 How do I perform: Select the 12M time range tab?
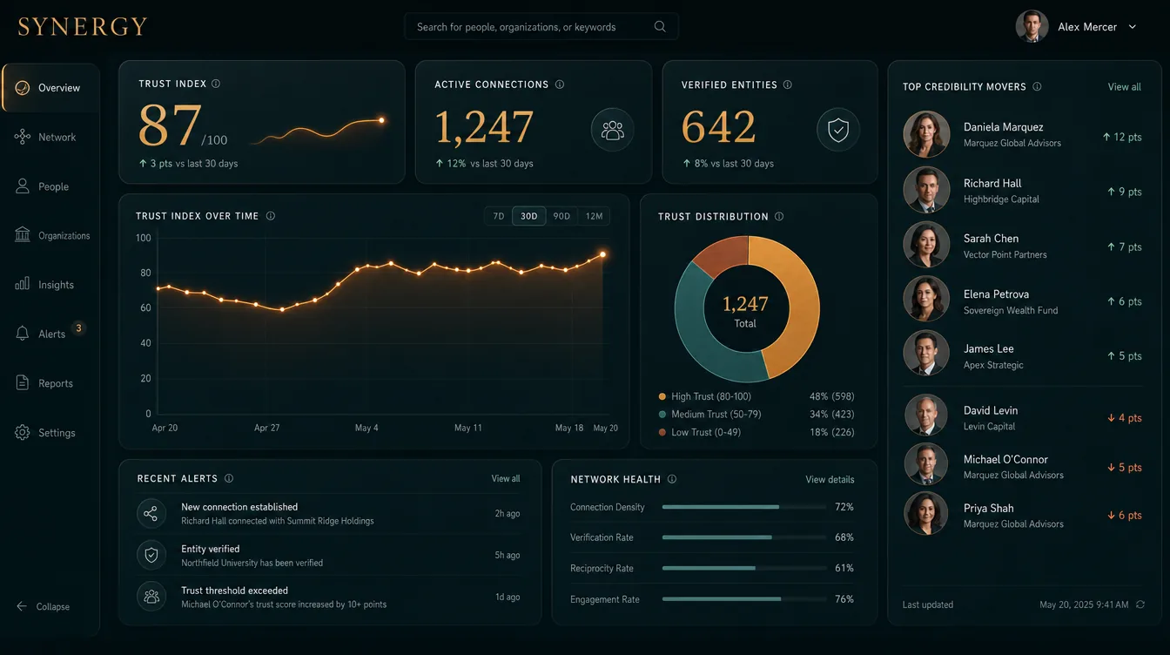594,216
